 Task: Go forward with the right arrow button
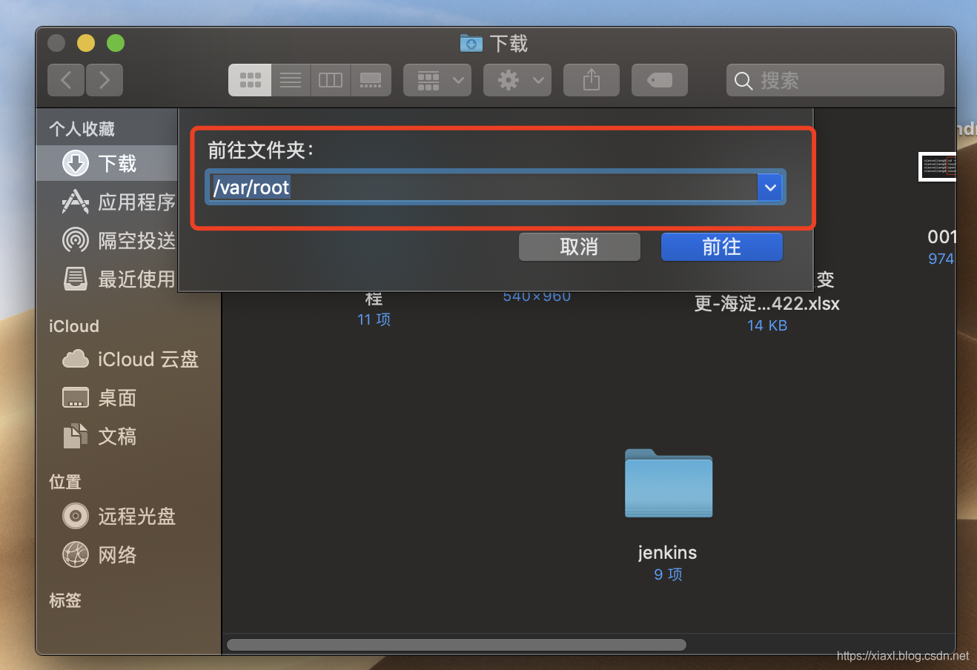coord(105,80)
